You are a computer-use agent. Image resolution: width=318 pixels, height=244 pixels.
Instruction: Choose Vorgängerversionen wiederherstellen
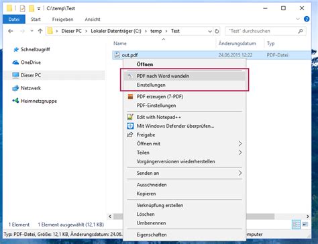pyautogui.click(x=184, y=161)
